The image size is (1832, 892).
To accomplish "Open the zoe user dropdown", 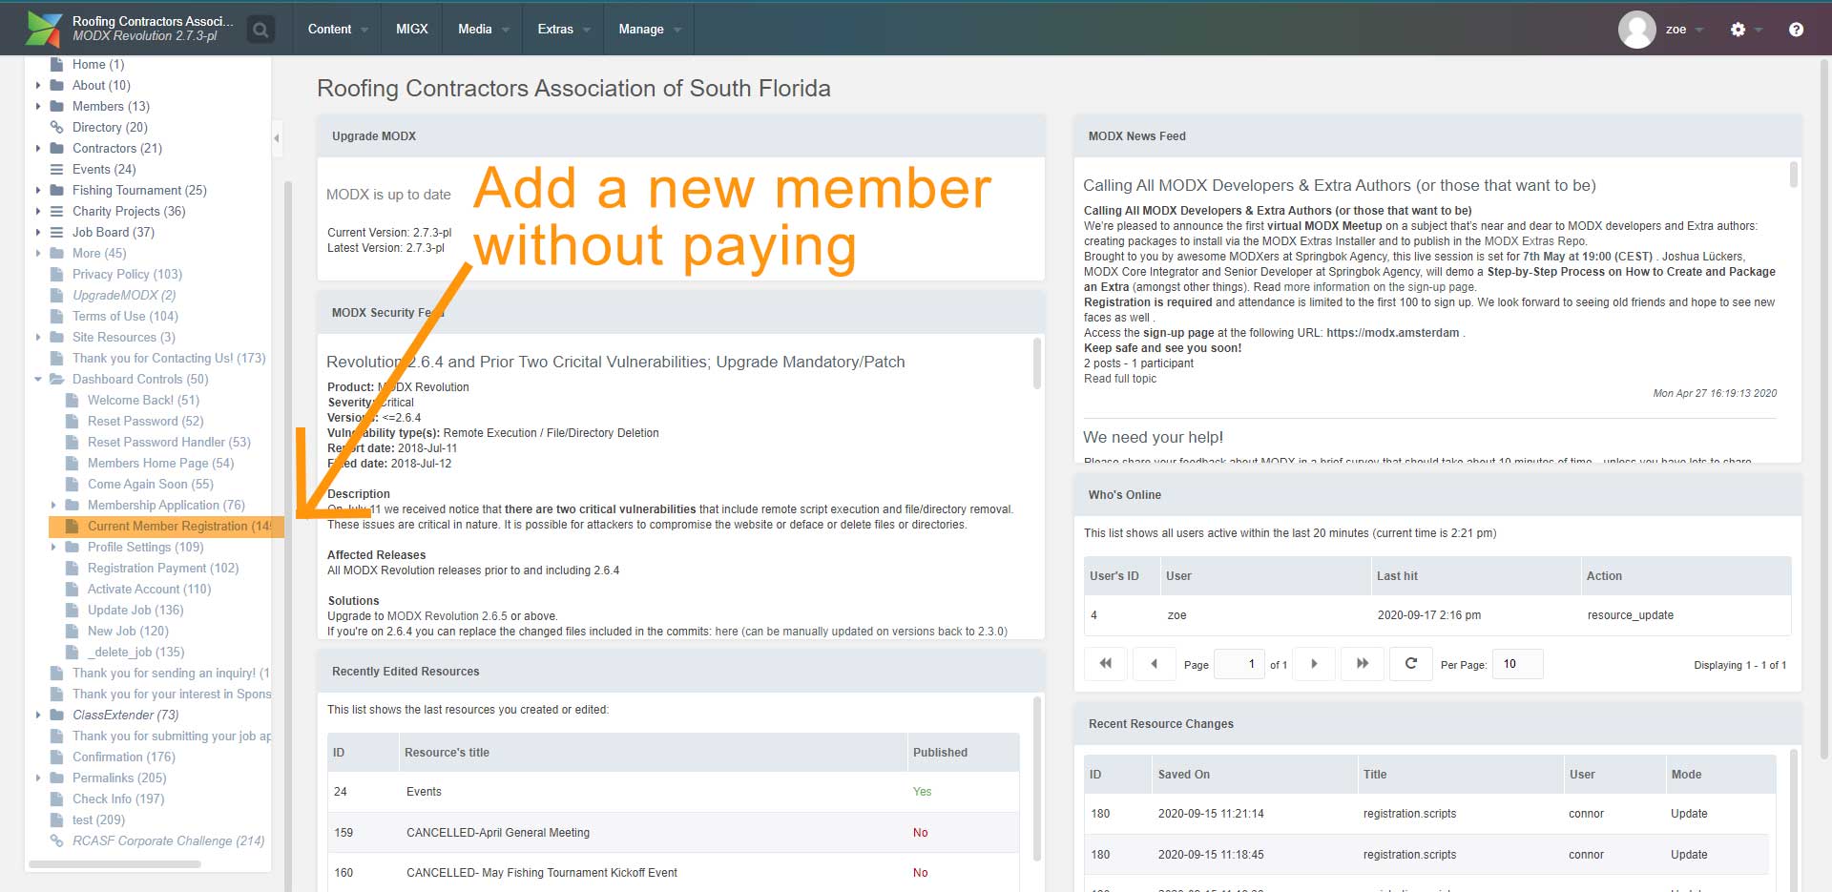I will pos(1685,30).
